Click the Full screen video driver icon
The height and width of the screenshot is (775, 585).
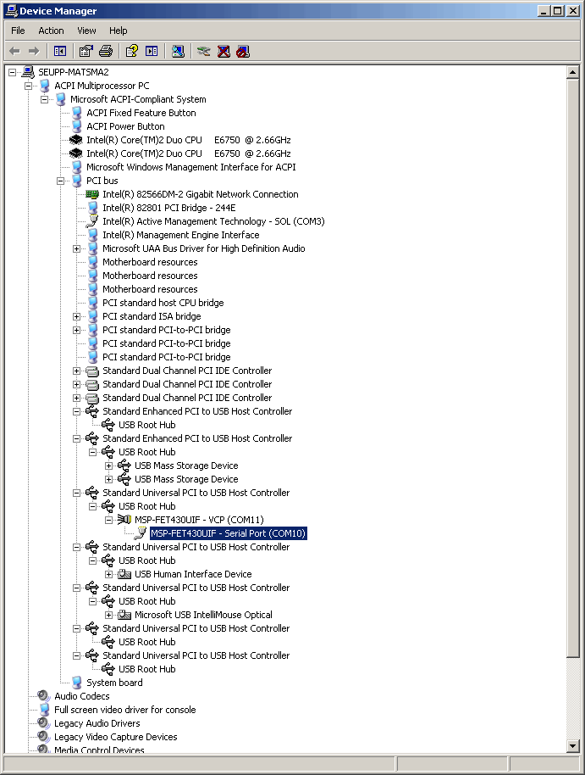pyautogui.click(x=44, y=709)
